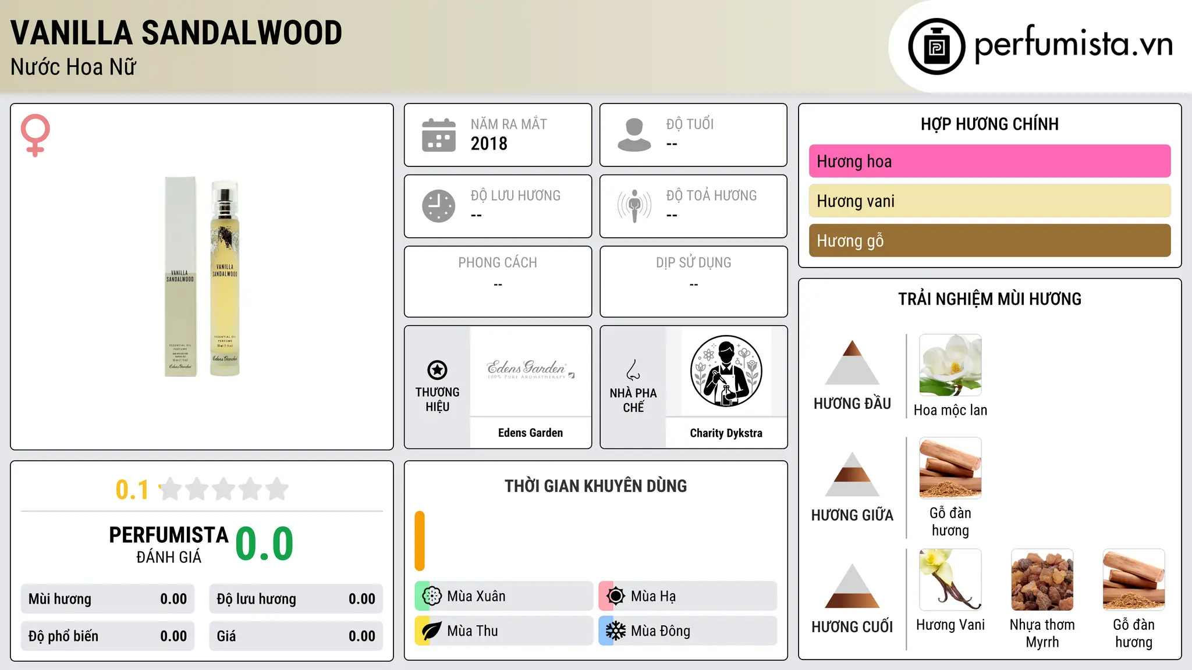Click the Giá 0.00 score row
The width and height of the screenshot is (1192, 670).
click(x=296, y=636)
